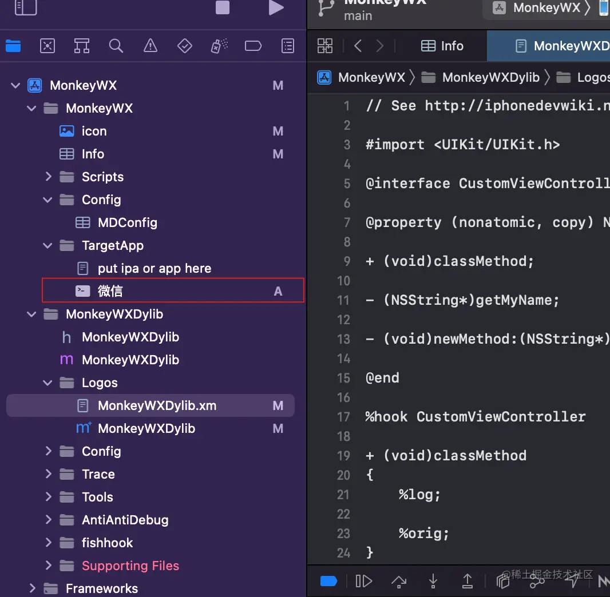Viewport: 610px width, 597px height.
Task: Toggle breakpoints activation in debug bar
Action: 328,582
